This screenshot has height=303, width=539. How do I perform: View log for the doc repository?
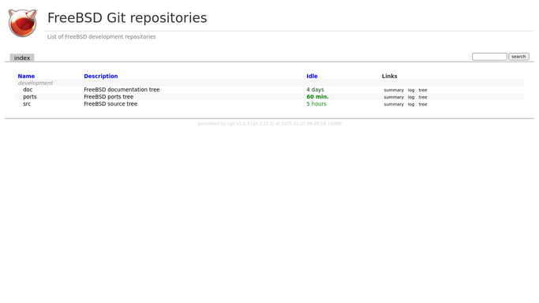tap(411, 90)
